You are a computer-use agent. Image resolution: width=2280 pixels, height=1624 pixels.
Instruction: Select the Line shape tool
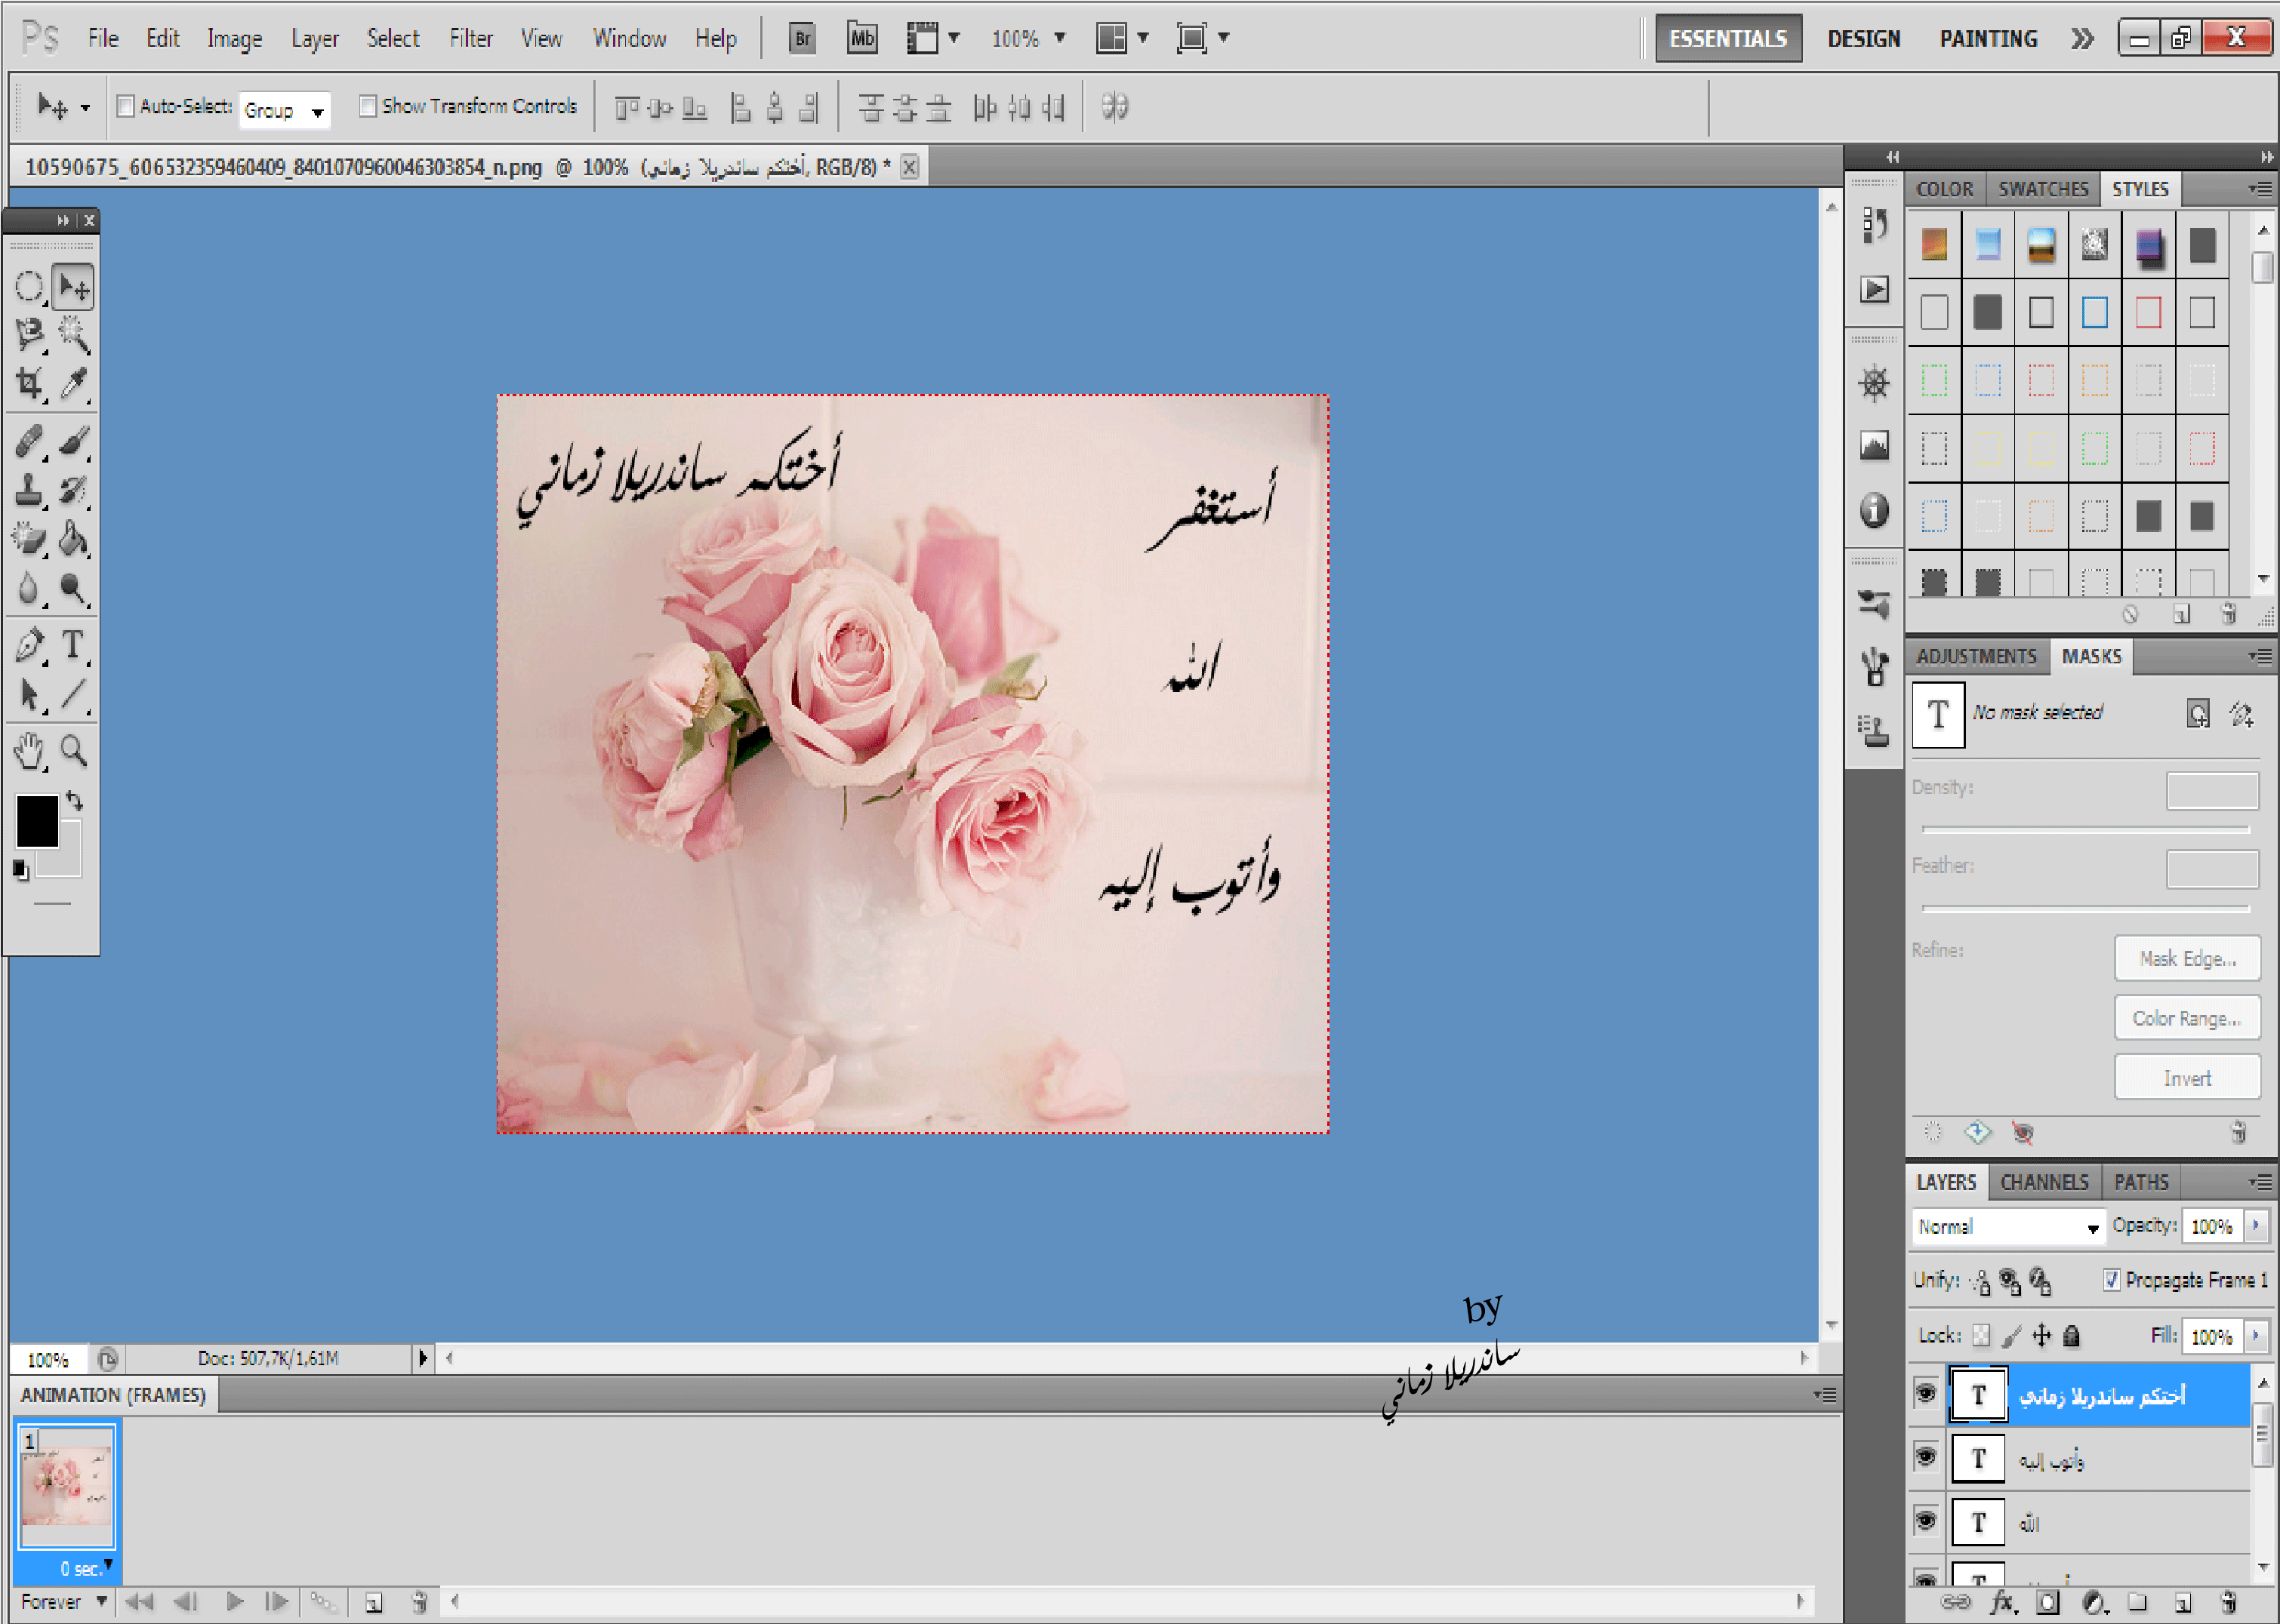74,694
